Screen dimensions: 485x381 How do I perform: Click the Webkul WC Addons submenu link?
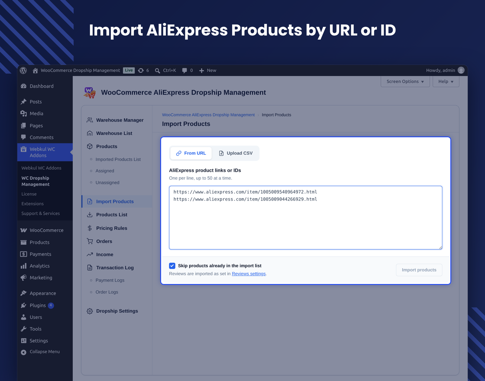click(41, 168)
